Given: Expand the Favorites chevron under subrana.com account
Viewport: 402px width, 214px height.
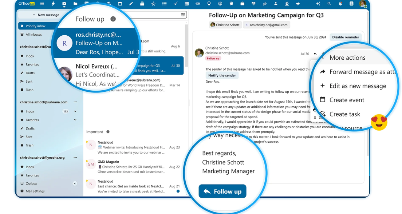Looking at the screenshot, I should tap(75, 120).
